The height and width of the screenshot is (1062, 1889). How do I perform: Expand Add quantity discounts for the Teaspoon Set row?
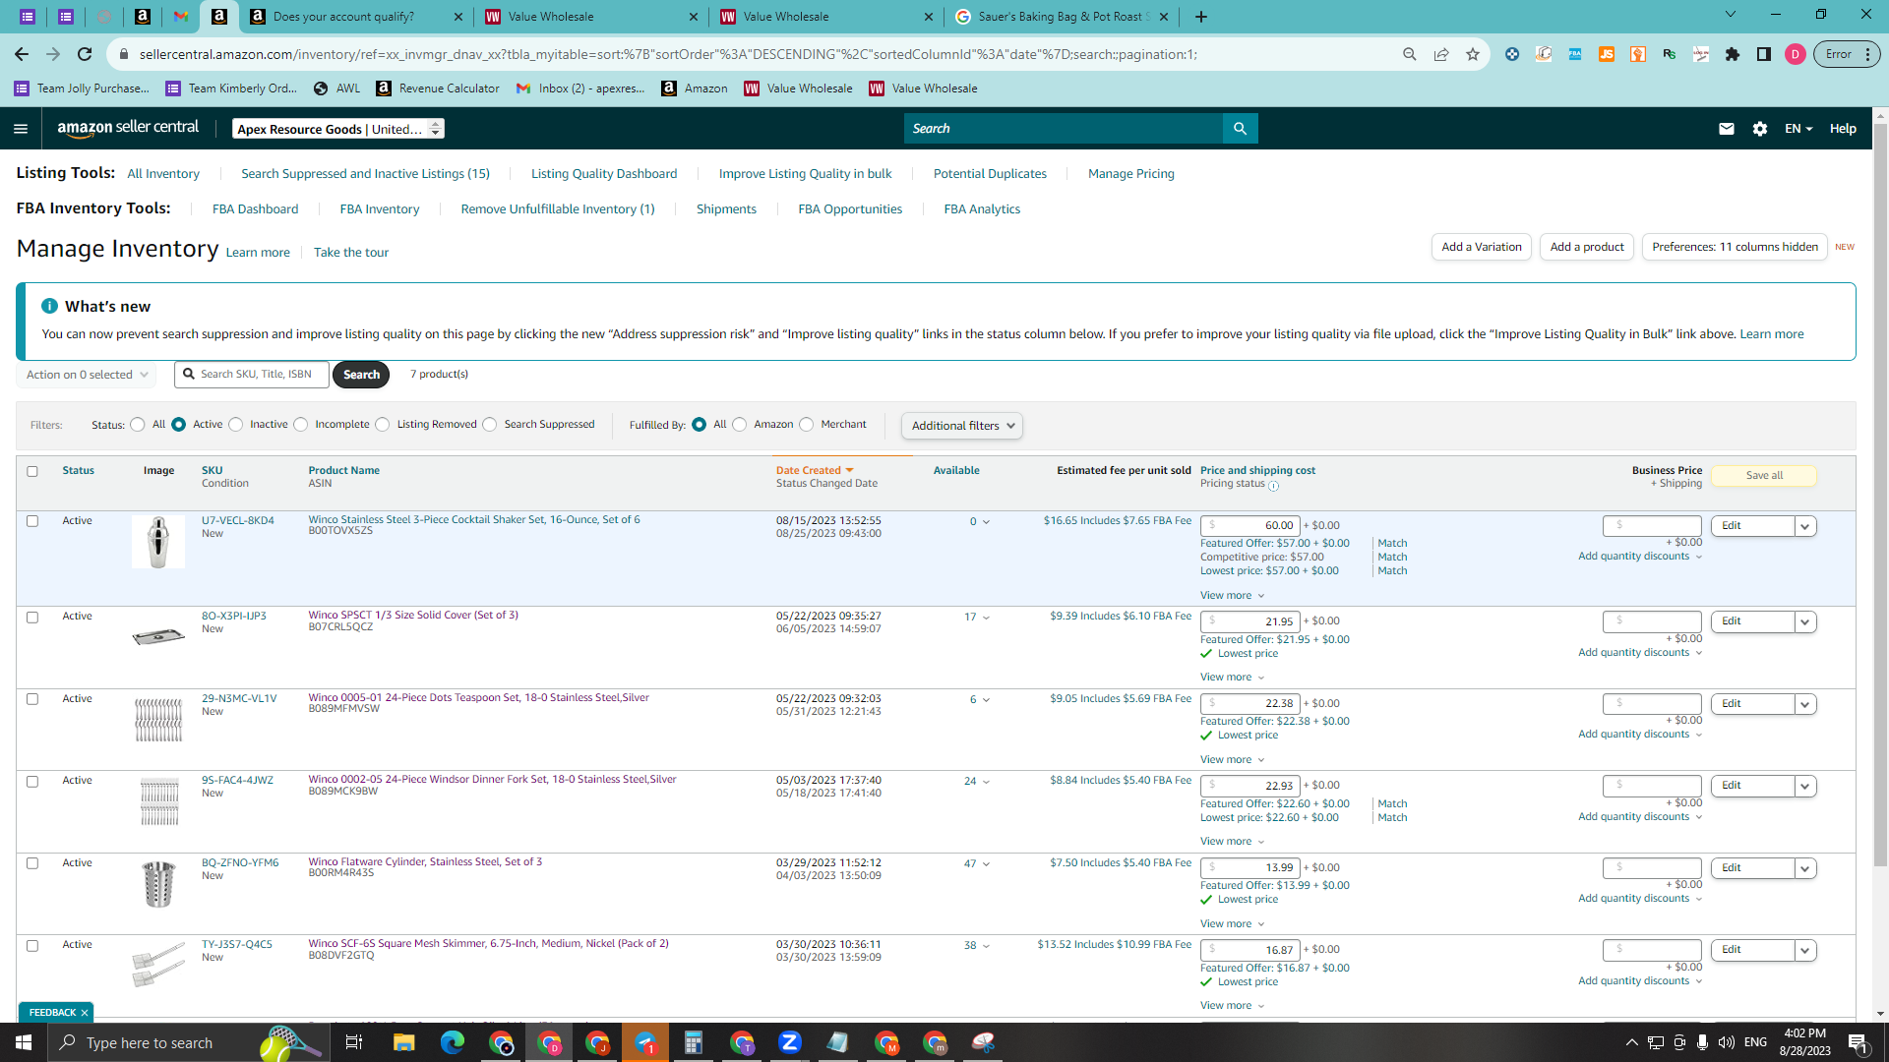1640,735
